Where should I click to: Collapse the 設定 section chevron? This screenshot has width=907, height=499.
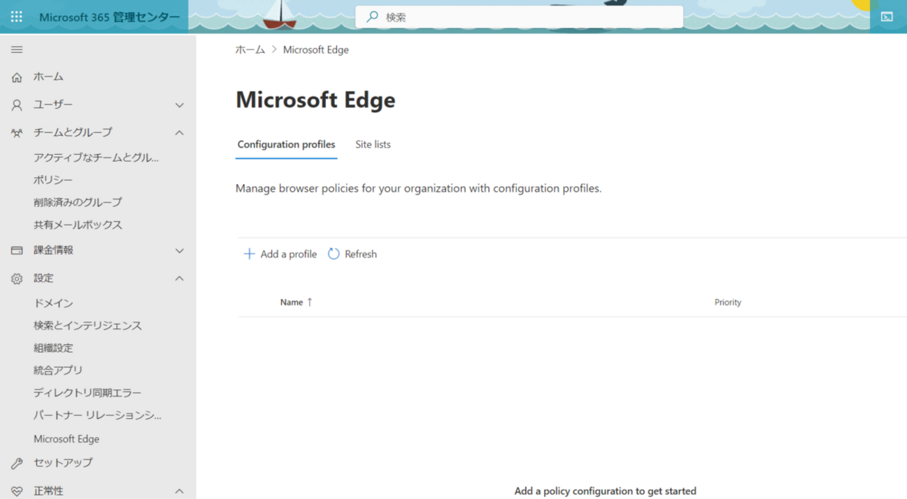click(179, 278)
